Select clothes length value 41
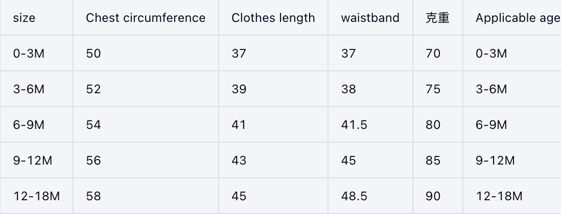This screenshot has height=214, width=562. point(239,125)
